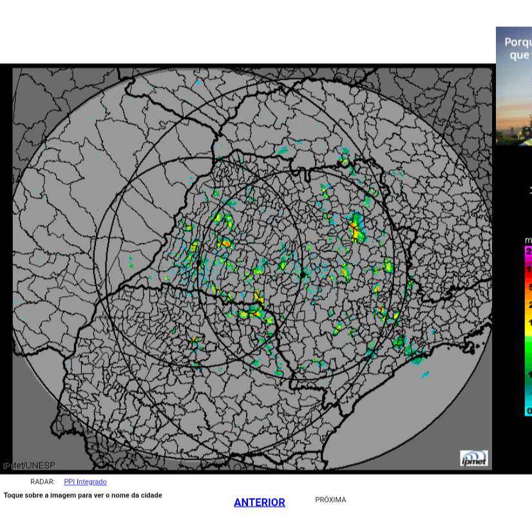Click the magenta band on the color legend
Image resolution: width=532 pixels, height=518 pixels.
[x=528, y=251]
